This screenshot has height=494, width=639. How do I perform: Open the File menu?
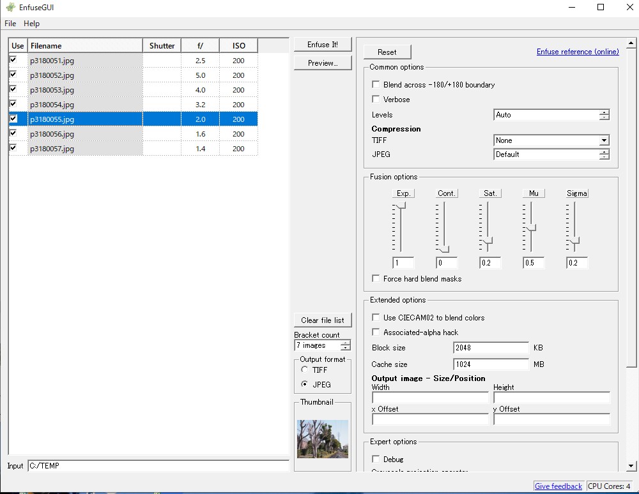pyautogui.click(x=10, y=24)
